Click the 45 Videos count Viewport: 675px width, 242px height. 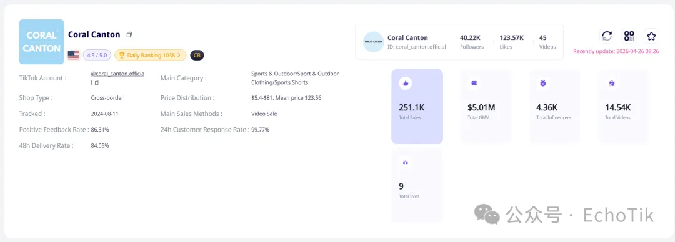click(543, 38)
